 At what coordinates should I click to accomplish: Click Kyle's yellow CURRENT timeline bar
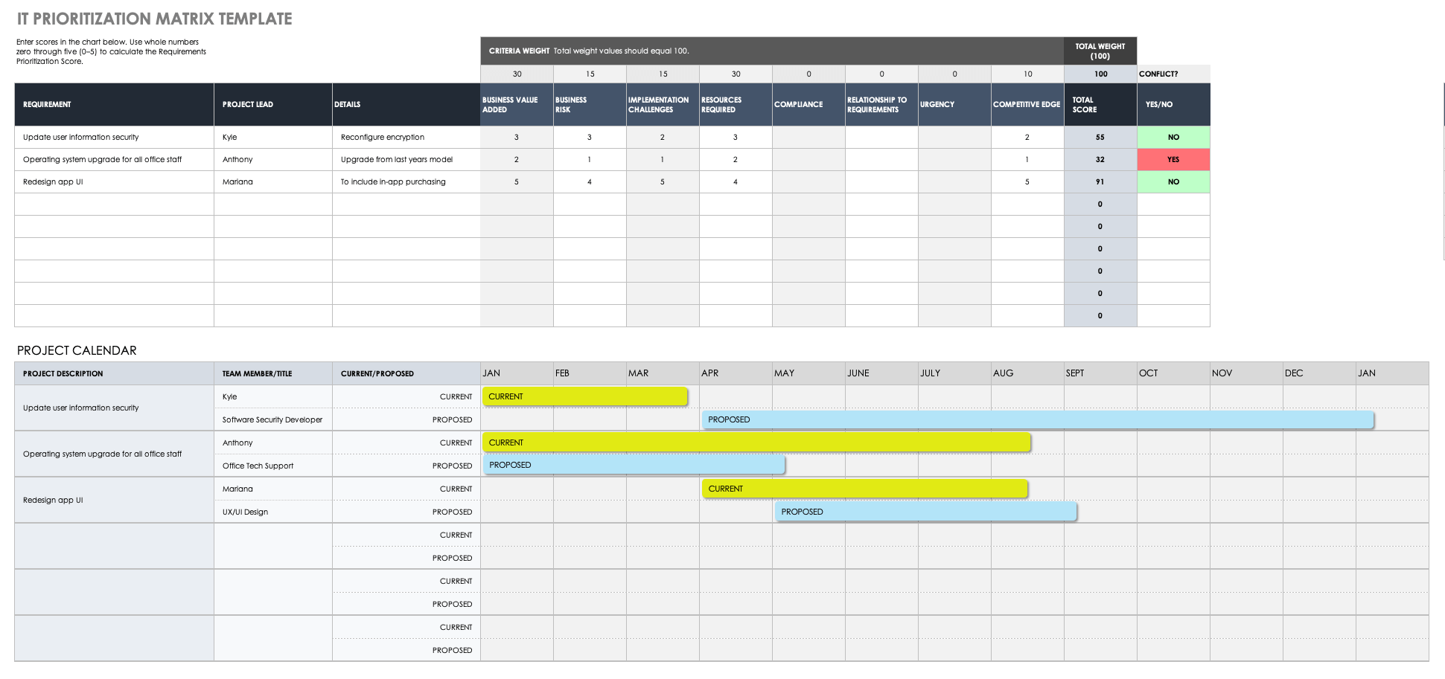coord(584,396)
